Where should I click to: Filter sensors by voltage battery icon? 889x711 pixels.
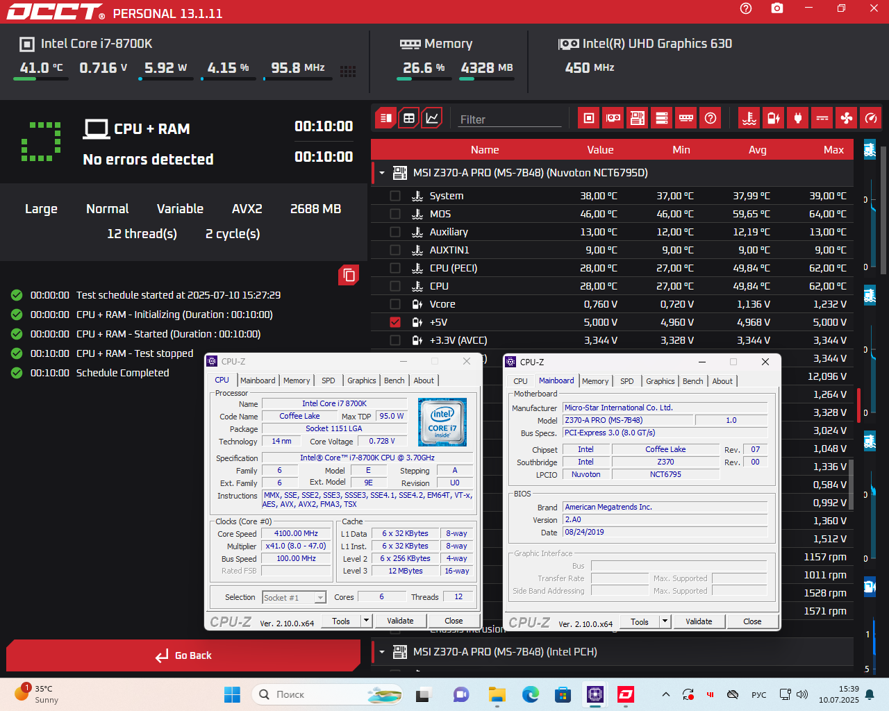pyautogui.click(x=774, y=118)
